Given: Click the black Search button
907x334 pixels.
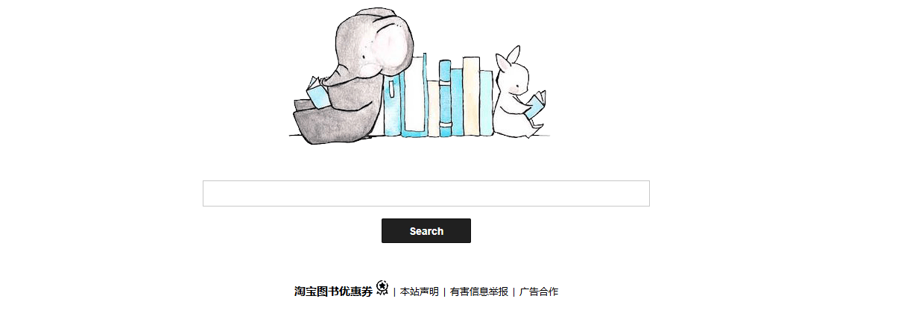Looking at the screenshot, I should [426, 230].
